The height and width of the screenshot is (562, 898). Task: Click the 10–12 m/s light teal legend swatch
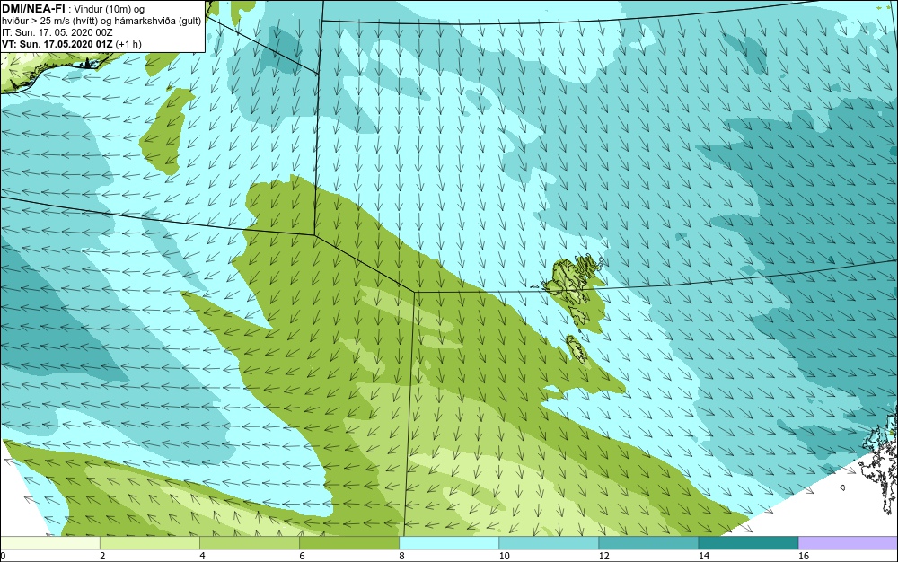[x=549, y=543]
